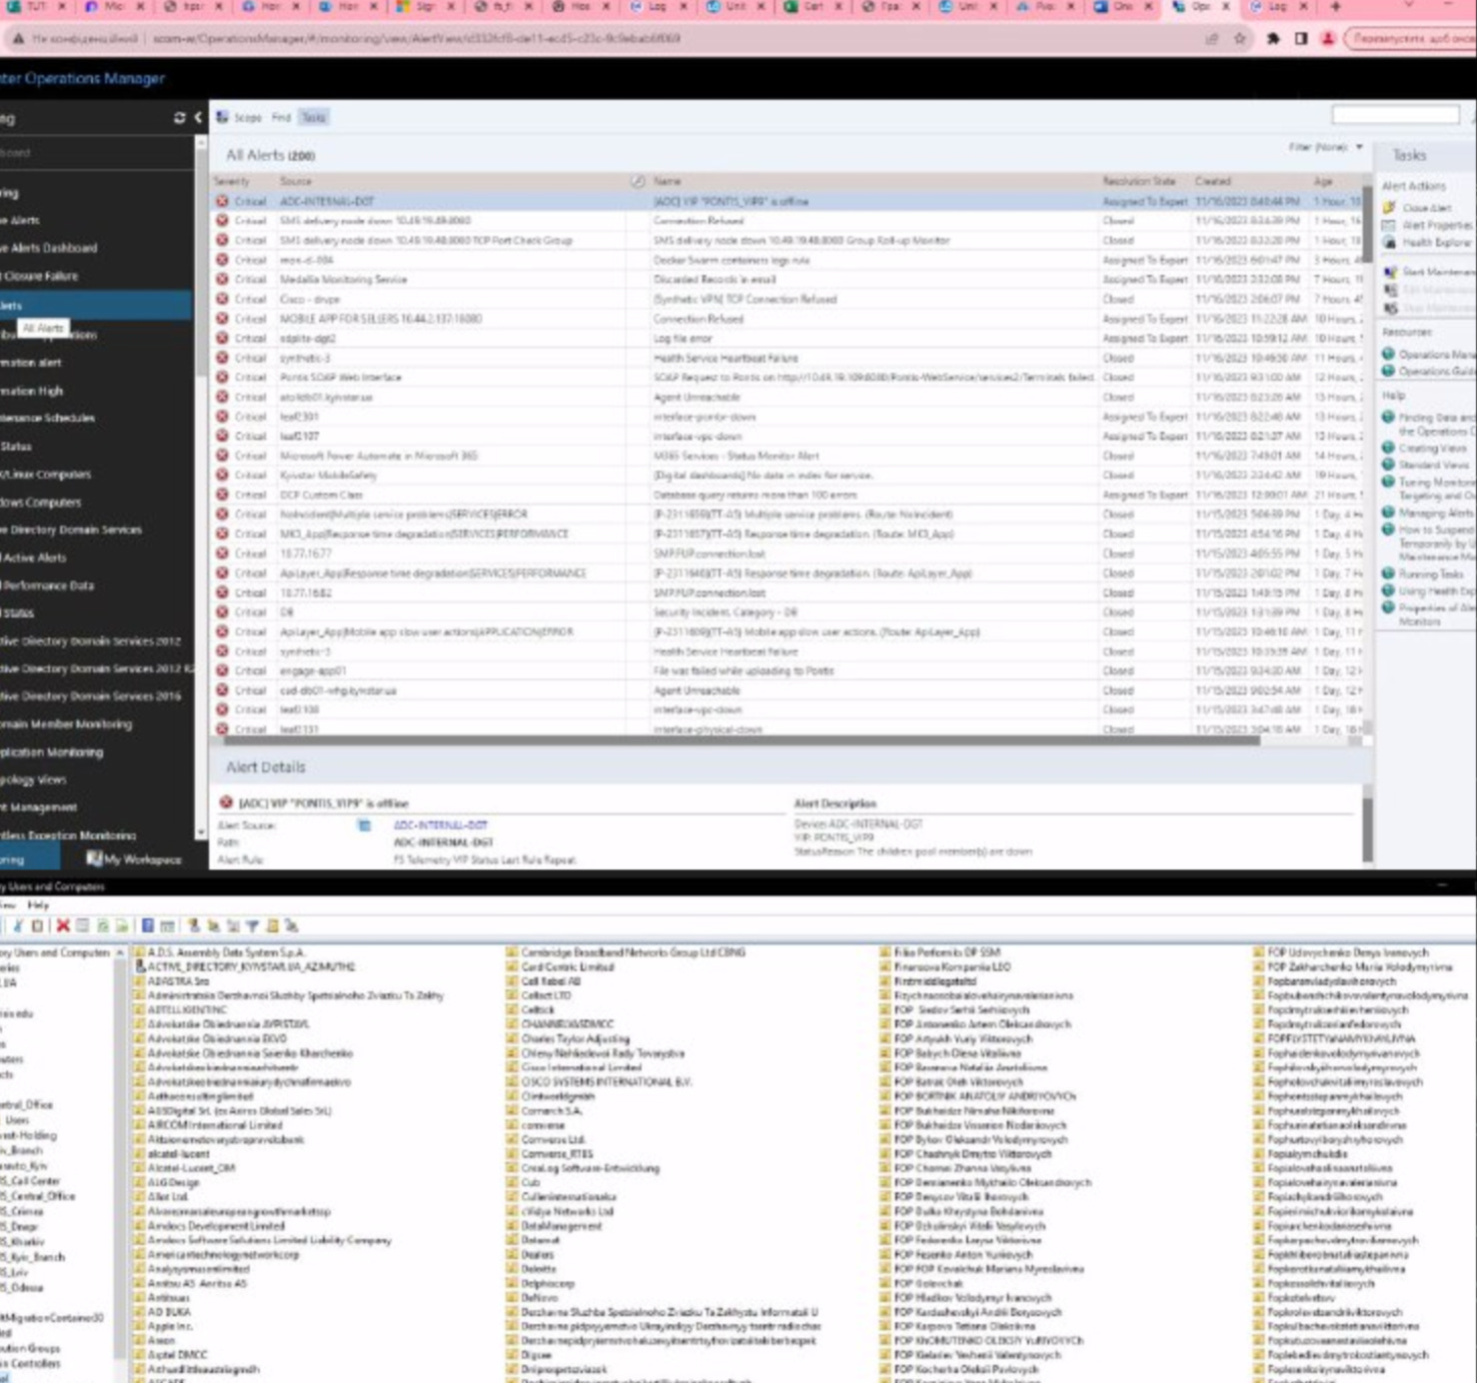Viewport: 1477px width, 1383px height.
Task: Click the Start Maintenance Mode icon
Action: [1390, 272]
